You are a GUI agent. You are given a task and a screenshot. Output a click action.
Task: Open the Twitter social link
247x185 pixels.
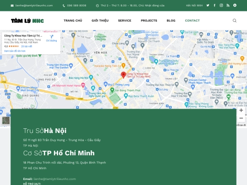click(x=208, y=5)
